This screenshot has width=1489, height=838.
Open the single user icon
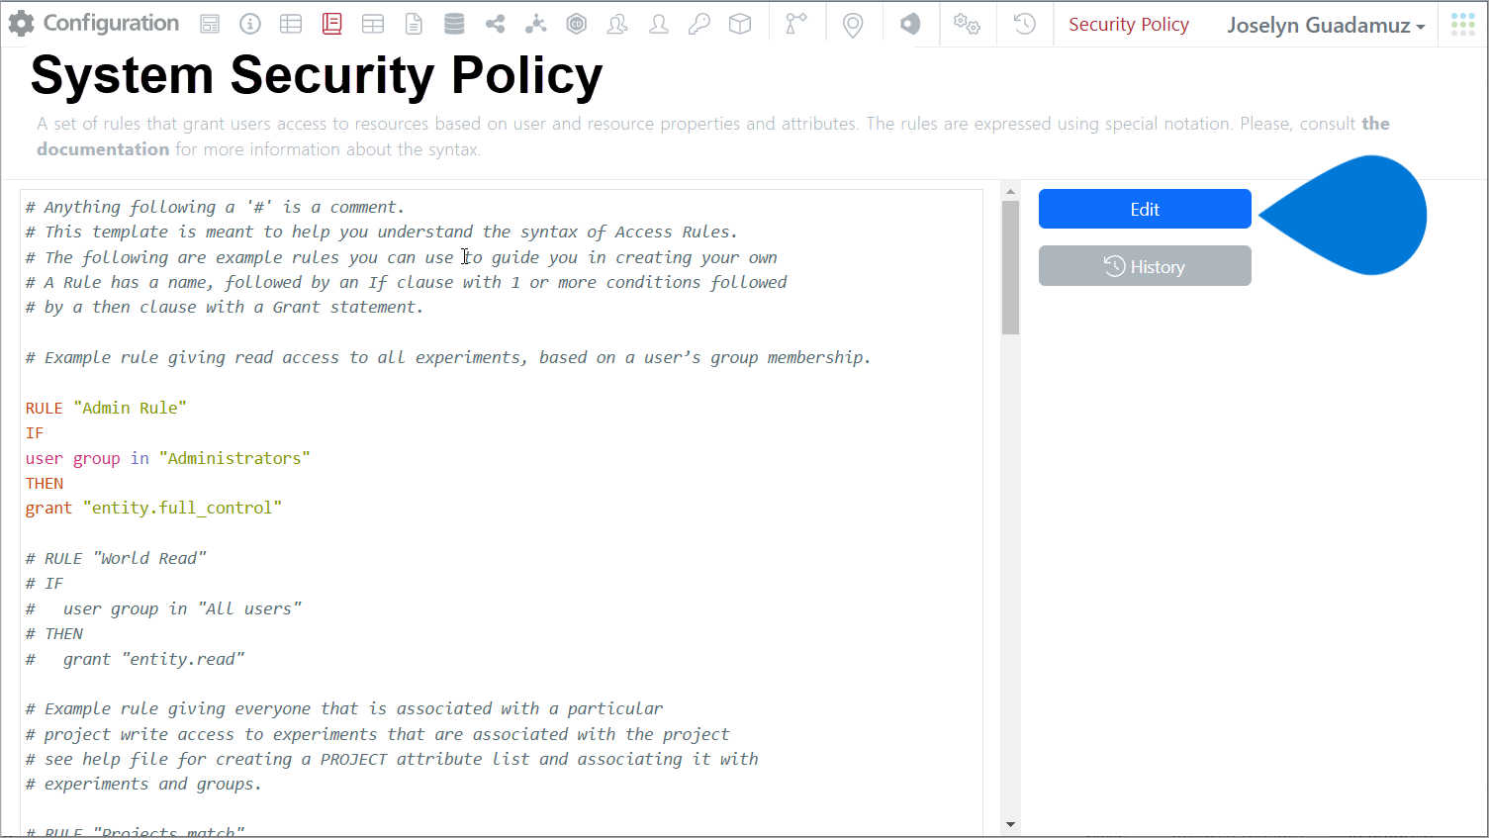[659, 25]
